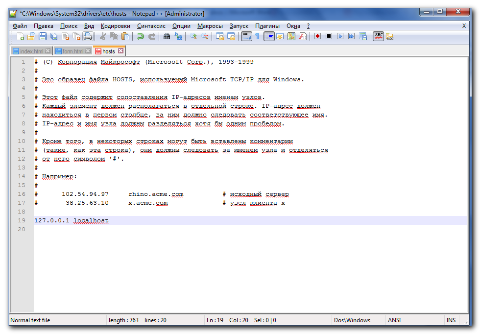Screen dimensions: 480x334
Task: Click Dos\Windows line ending indicator
Action: 352,320
